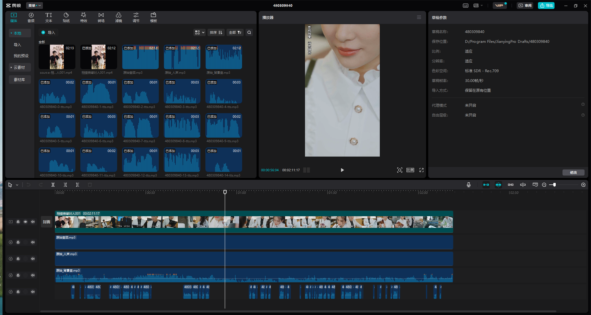Open the player panel hamburger menu
Image resolution: width=591 pixels, height=315 pixels.
(419, 17)
